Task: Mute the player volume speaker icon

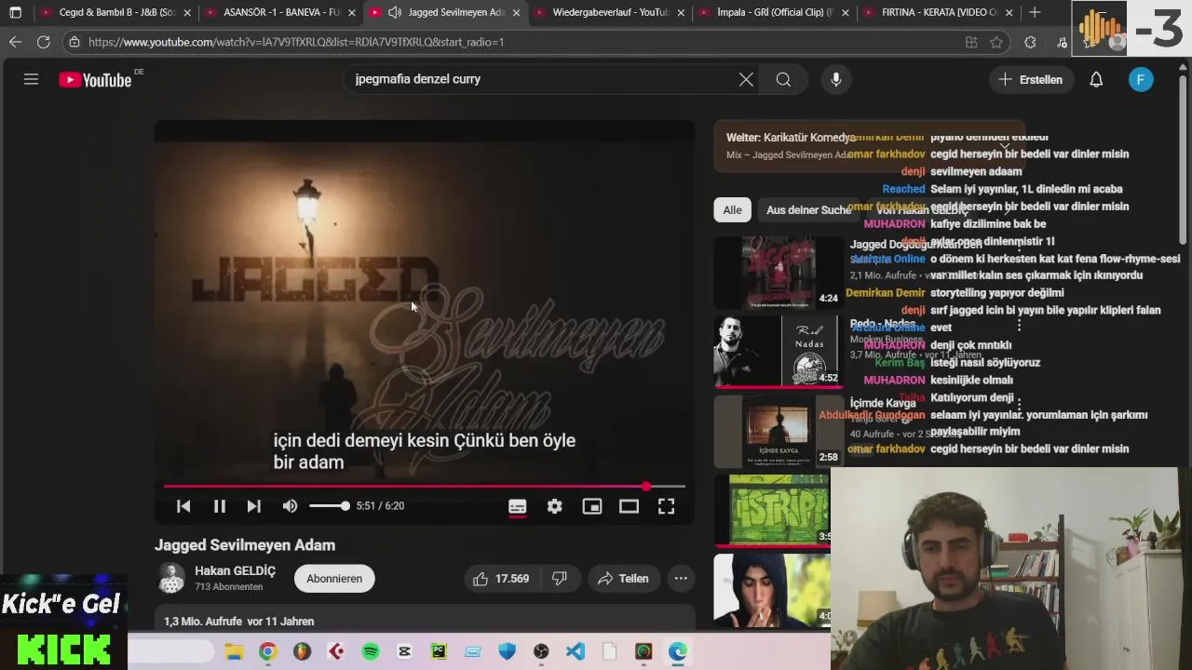Action: [x=290, y=505]
